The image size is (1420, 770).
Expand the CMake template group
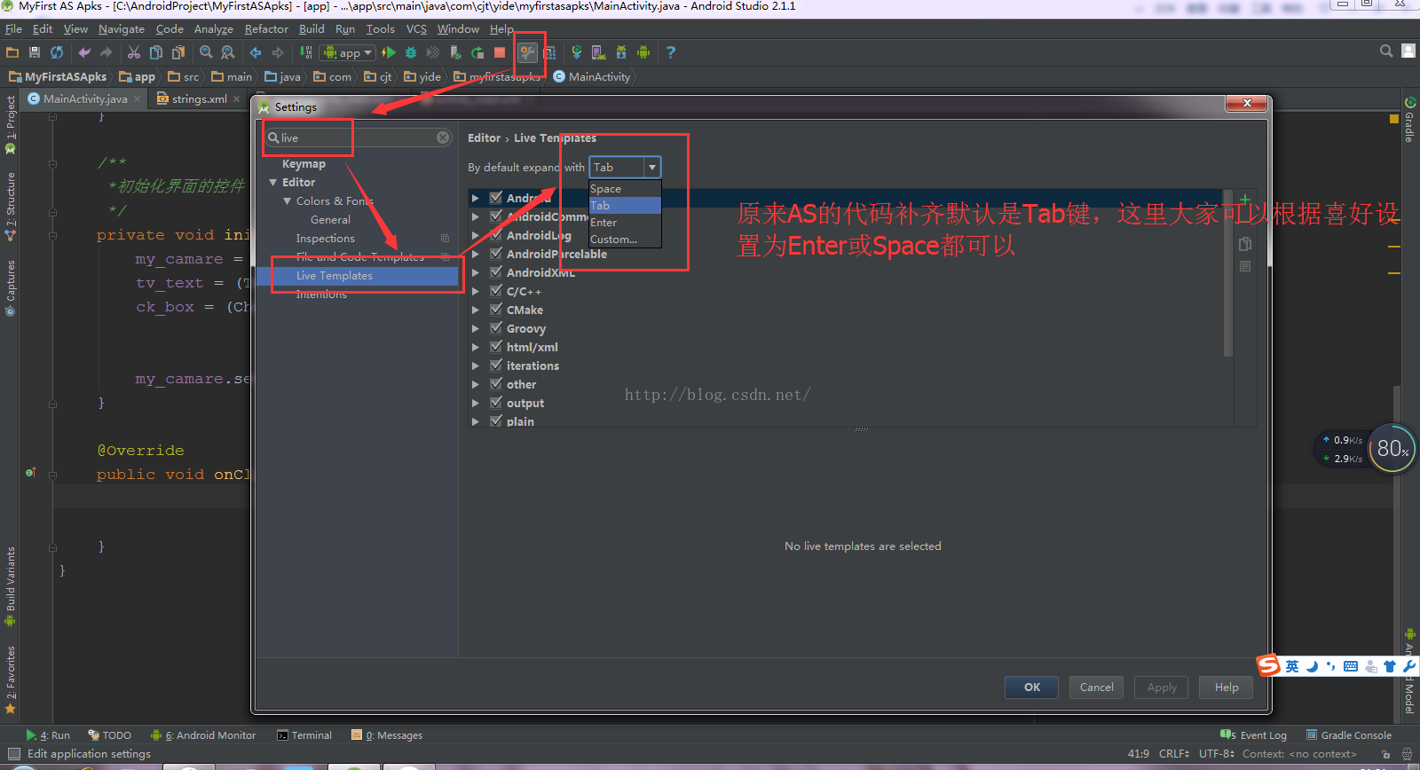click(476, 310)
